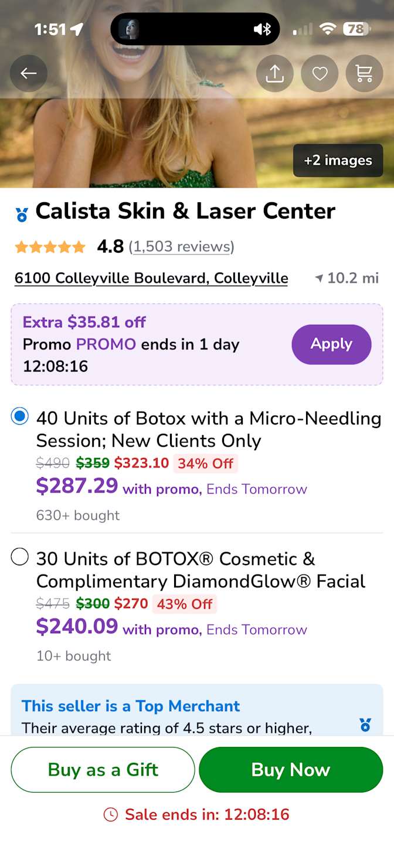The width and height of the screenshot is (394, 856).
Task: Tap the Buy Now button
Action: point(291,769)
